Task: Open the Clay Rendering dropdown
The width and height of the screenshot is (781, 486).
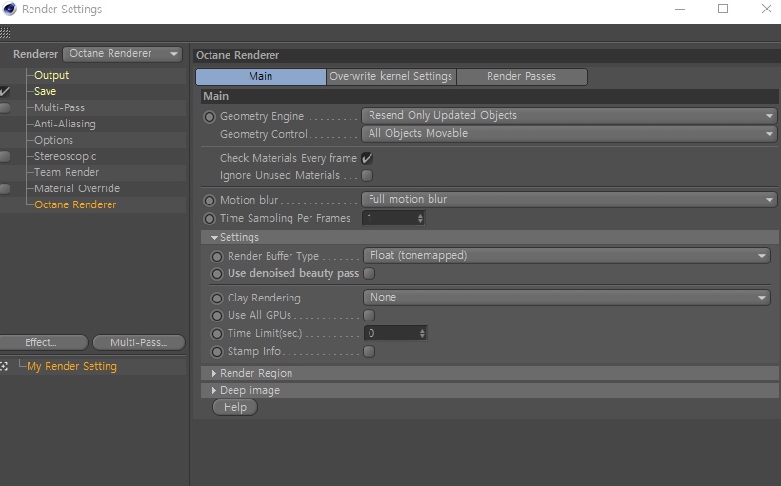Action: click(x=567, y=298)
